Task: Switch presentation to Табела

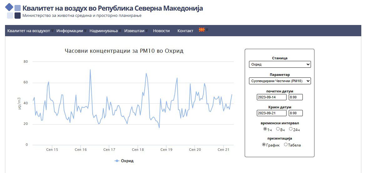Action: point(286,145)
